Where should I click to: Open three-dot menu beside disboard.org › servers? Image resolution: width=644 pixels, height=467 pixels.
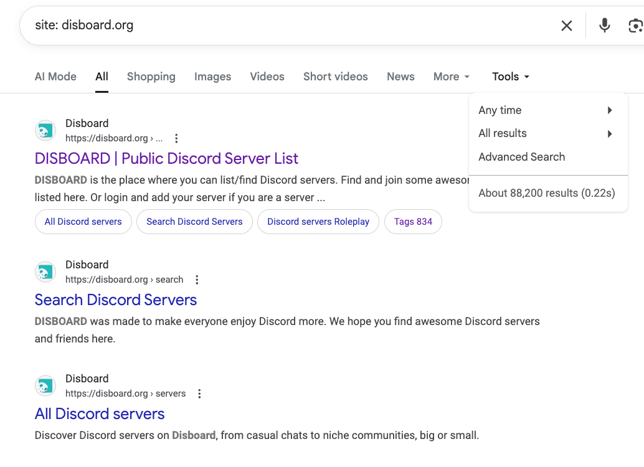199,394
